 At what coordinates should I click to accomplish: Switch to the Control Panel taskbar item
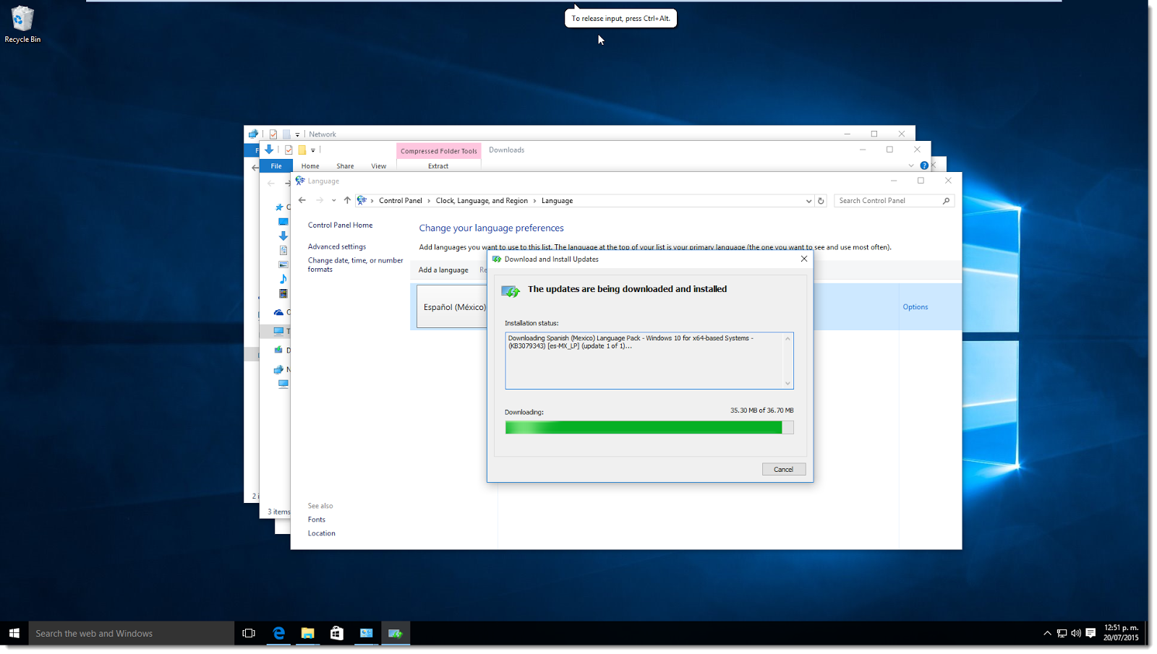tap(367, 633)
